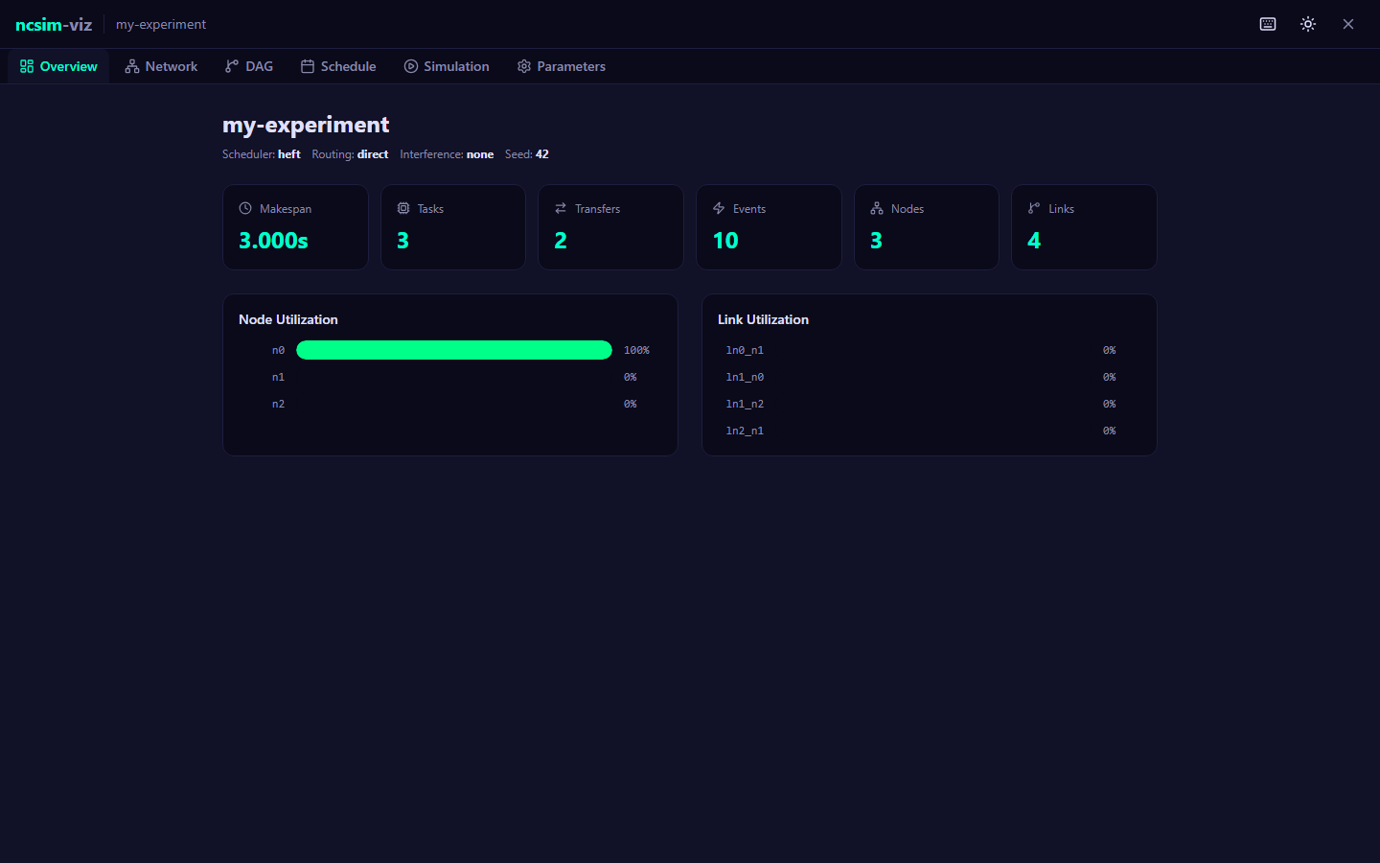The image size is (1380, 863).
Task: Click the Transfers arrows icon
Action: [561, 208]
